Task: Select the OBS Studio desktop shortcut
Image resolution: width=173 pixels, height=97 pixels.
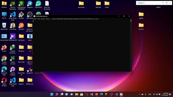Action: (29, 15)
